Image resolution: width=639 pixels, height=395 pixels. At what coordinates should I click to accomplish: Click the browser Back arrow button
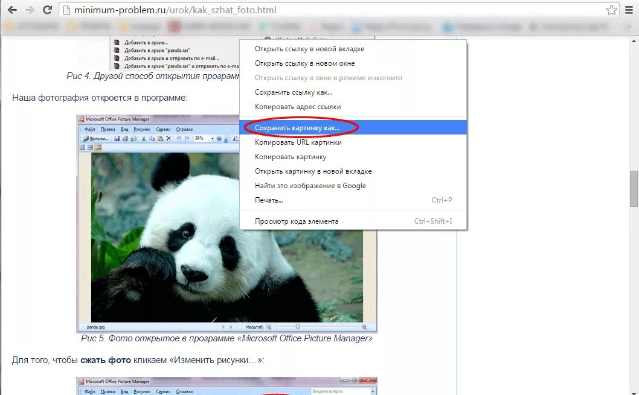[x=12, y=10]
